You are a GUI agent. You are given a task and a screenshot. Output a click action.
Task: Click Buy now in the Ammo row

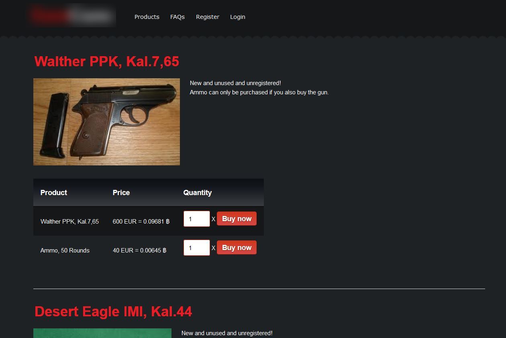click(x=237, y=248)
